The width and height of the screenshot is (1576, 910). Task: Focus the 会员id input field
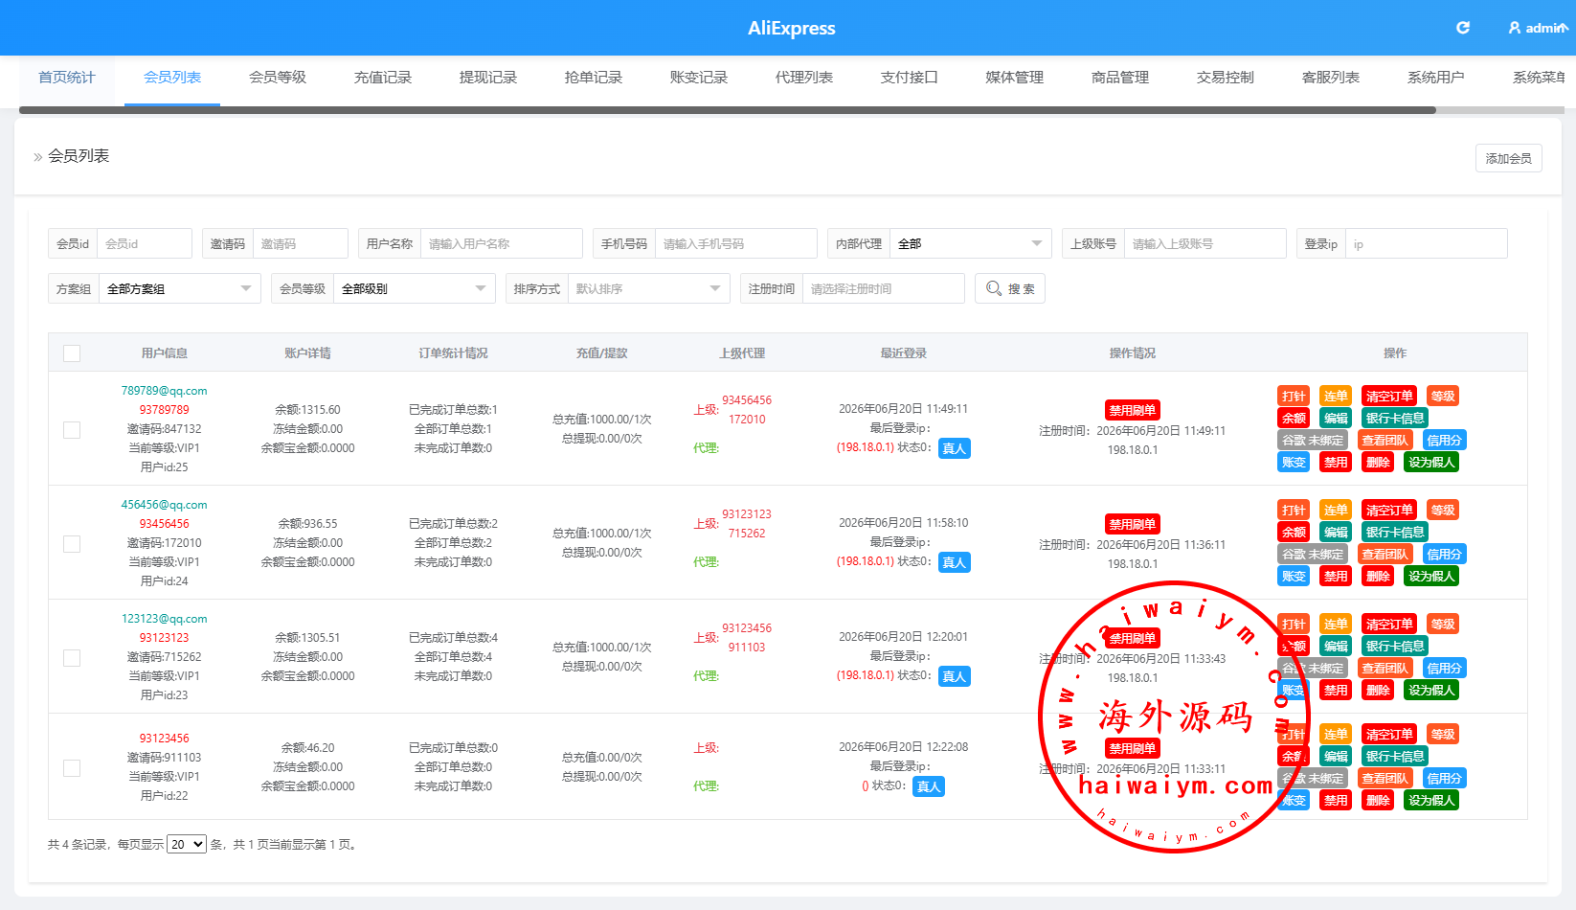click(145, 243)
